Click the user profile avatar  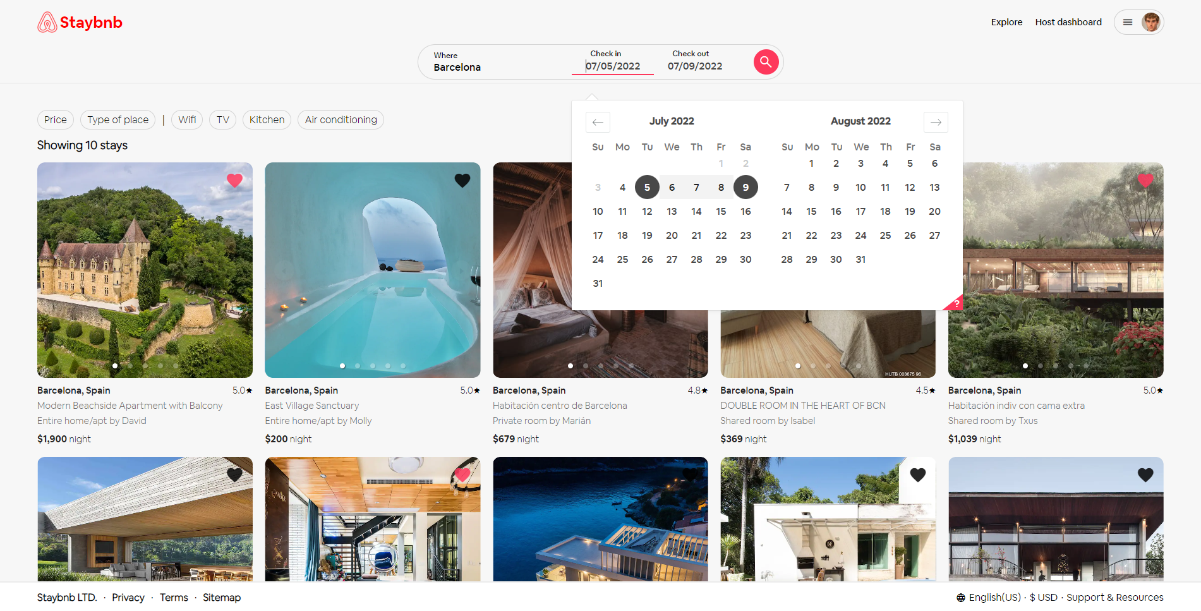1151,21
